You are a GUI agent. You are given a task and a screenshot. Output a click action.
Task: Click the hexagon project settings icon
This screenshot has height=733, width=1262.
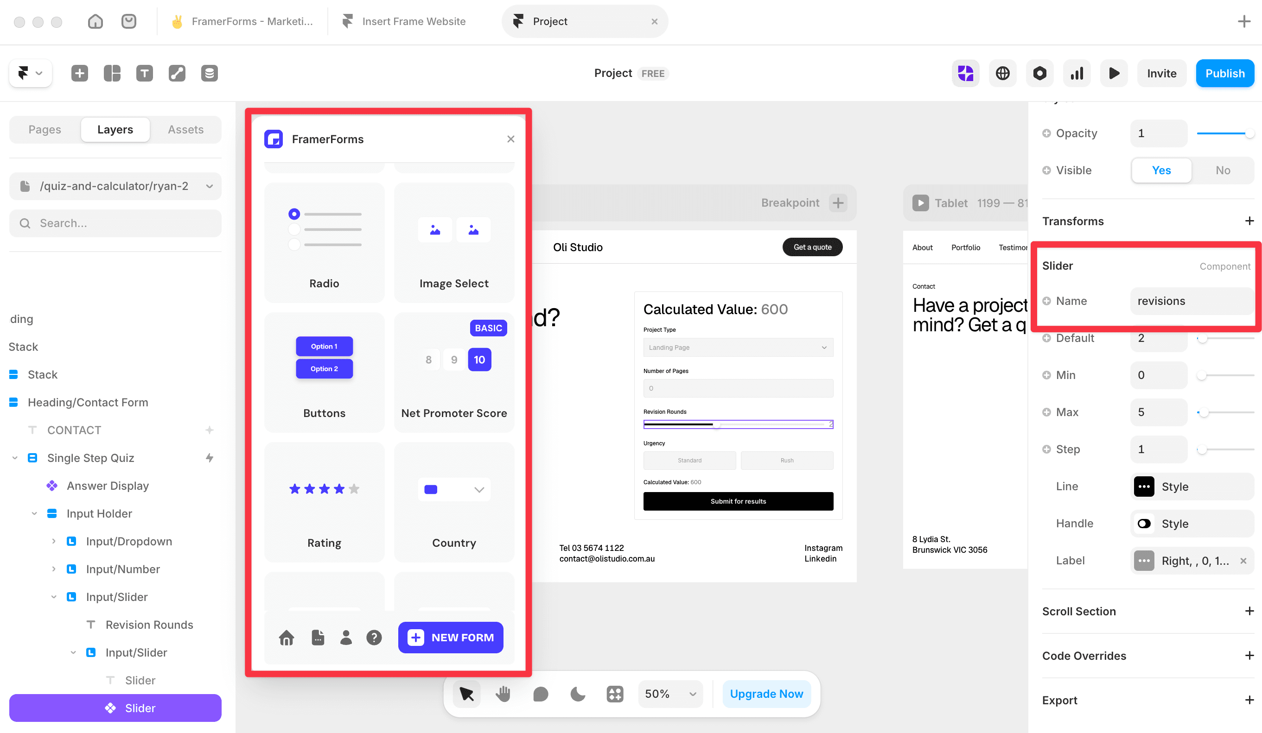(1039, 73)
